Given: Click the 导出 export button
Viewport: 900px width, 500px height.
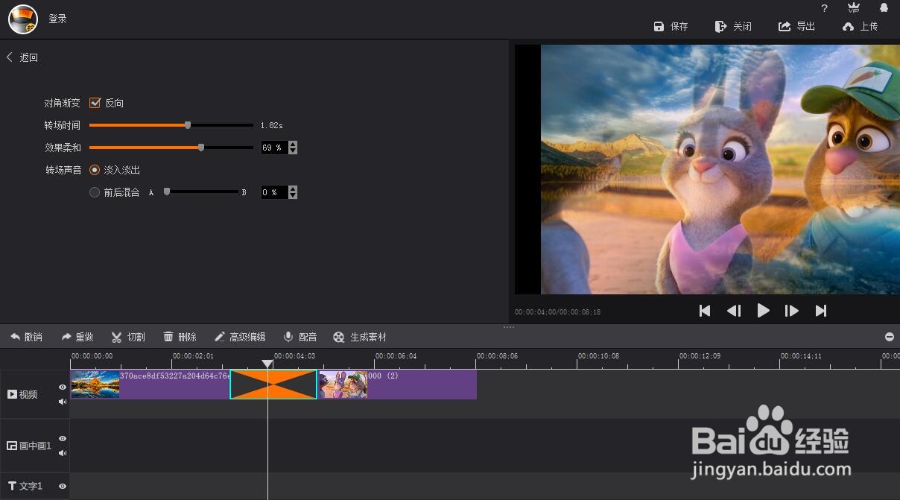Looking at the screenshot, I should pos(797,26).
